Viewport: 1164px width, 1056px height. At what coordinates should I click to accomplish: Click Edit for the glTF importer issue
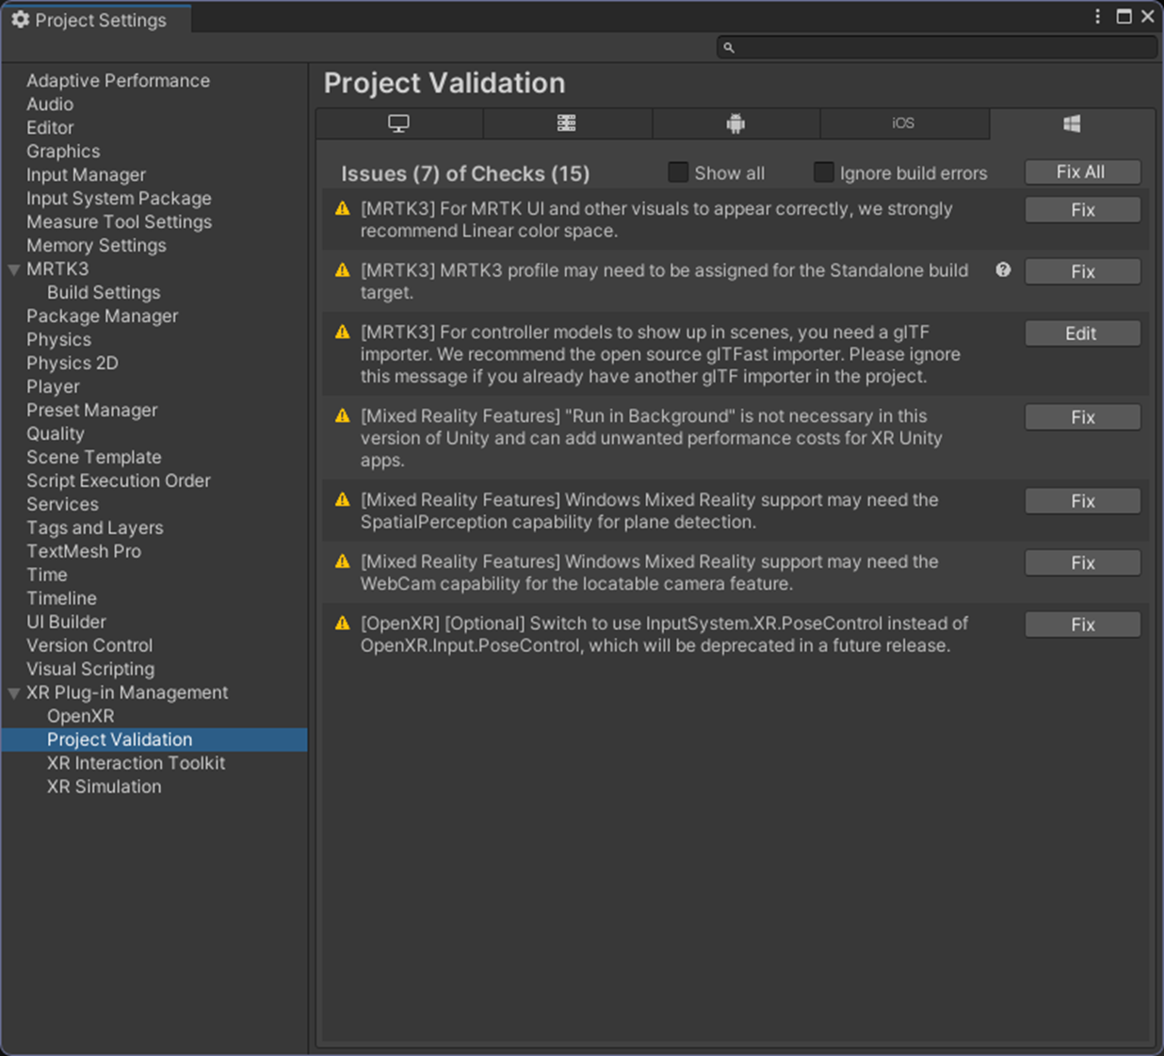pos(1082,333)
